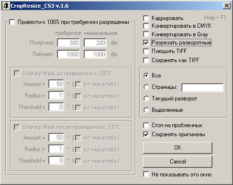233x185 pixels.
Task: Select the Все radio button
Action: tap(146, 76)
